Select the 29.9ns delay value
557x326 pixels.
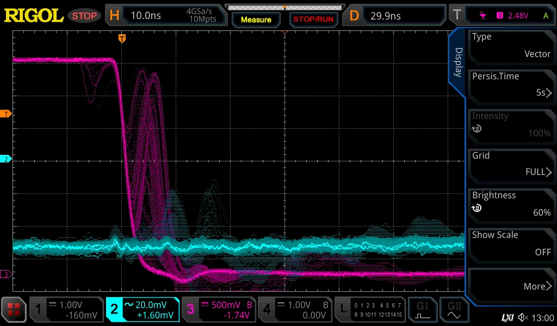click(x=386, y=16)
